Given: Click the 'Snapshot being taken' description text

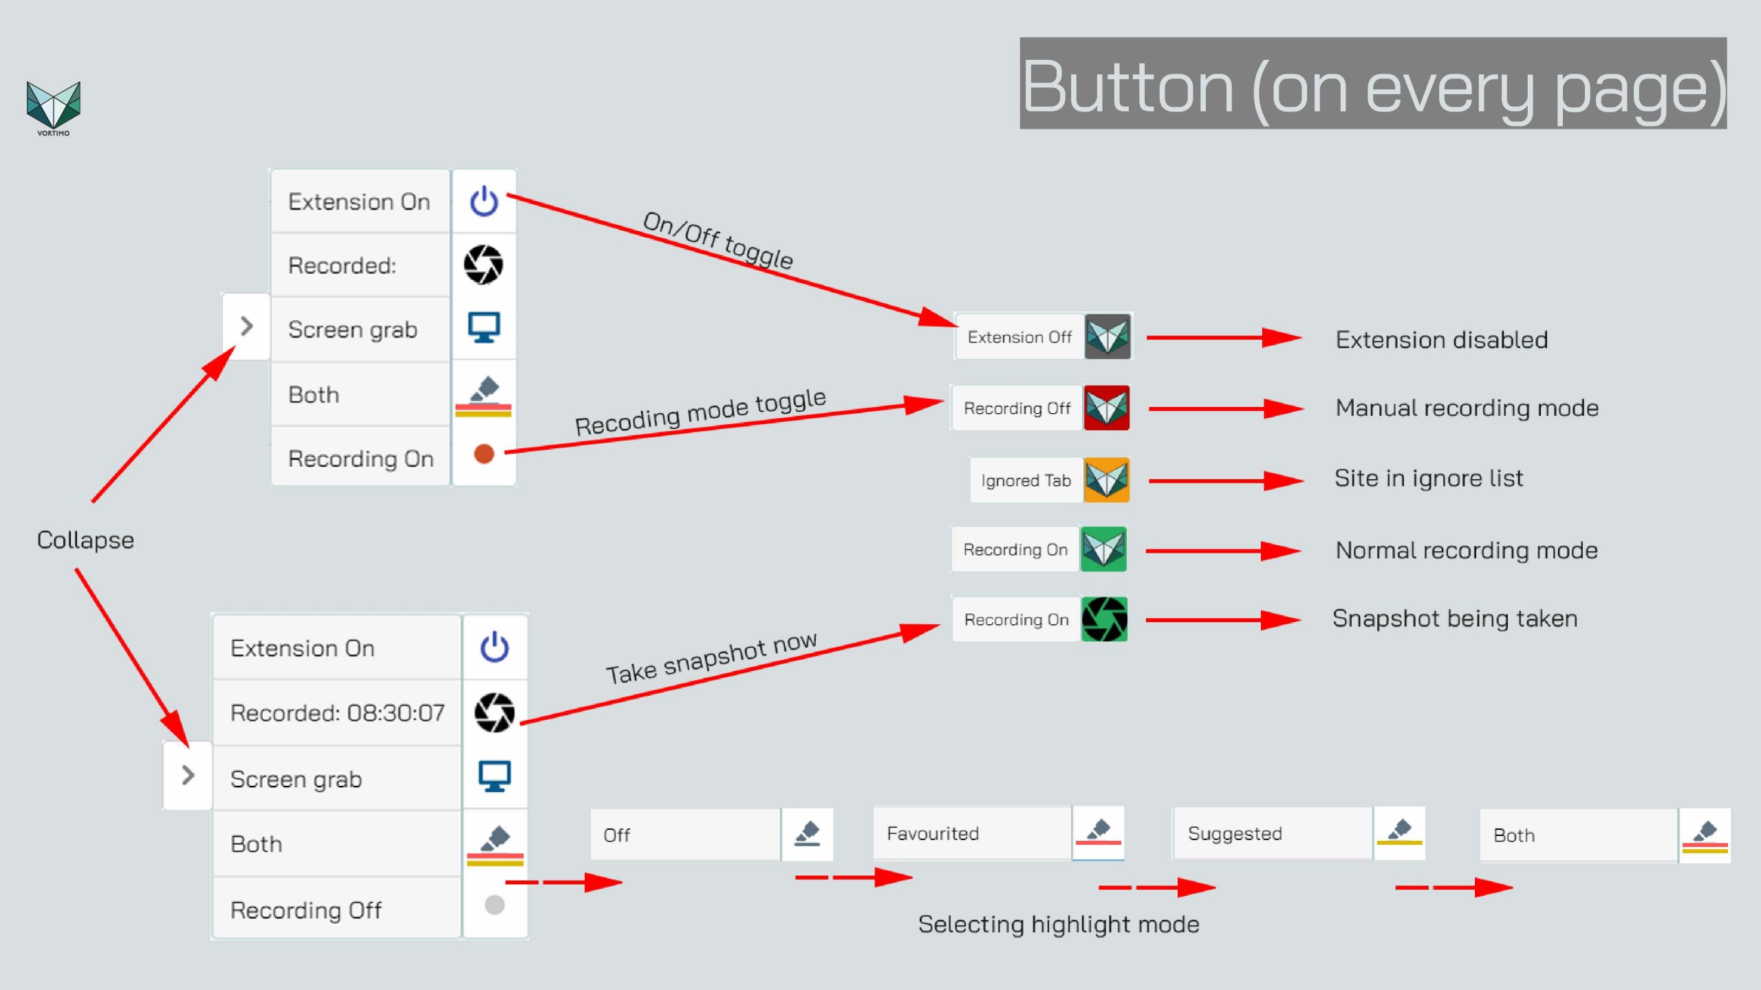Looking at the screenshot, I should point(1455,619).
